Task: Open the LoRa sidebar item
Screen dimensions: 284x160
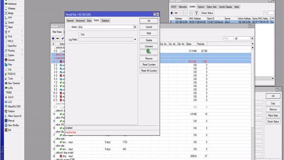Action: [x=10, y=88]
